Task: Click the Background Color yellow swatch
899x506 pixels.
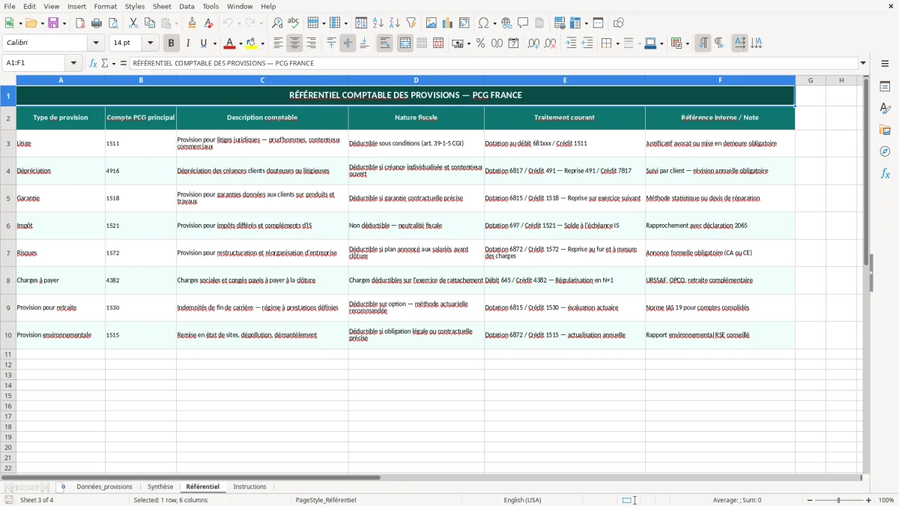Action: (x=252, y=43)
